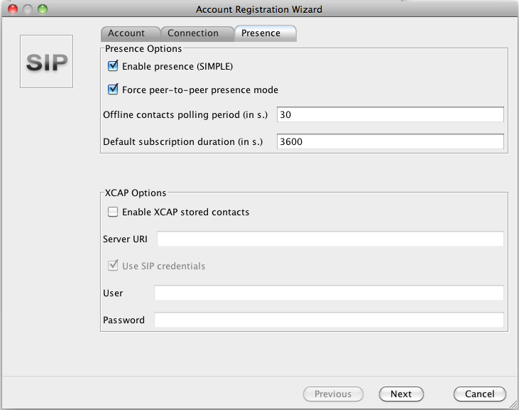Focus the XCAP Password field

coord(329,320)
